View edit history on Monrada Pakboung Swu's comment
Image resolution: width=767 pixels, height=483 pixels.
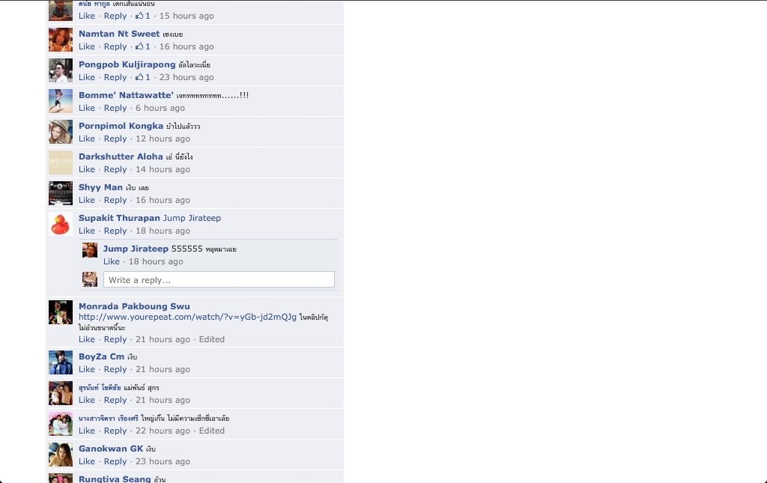click(212, 339)
